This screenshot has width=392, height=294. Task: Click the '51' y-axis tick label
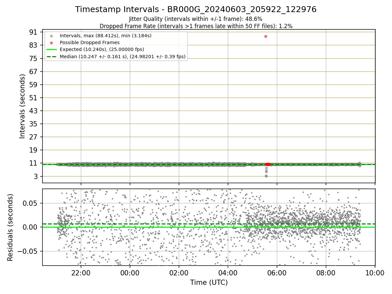tap(33, 98)
